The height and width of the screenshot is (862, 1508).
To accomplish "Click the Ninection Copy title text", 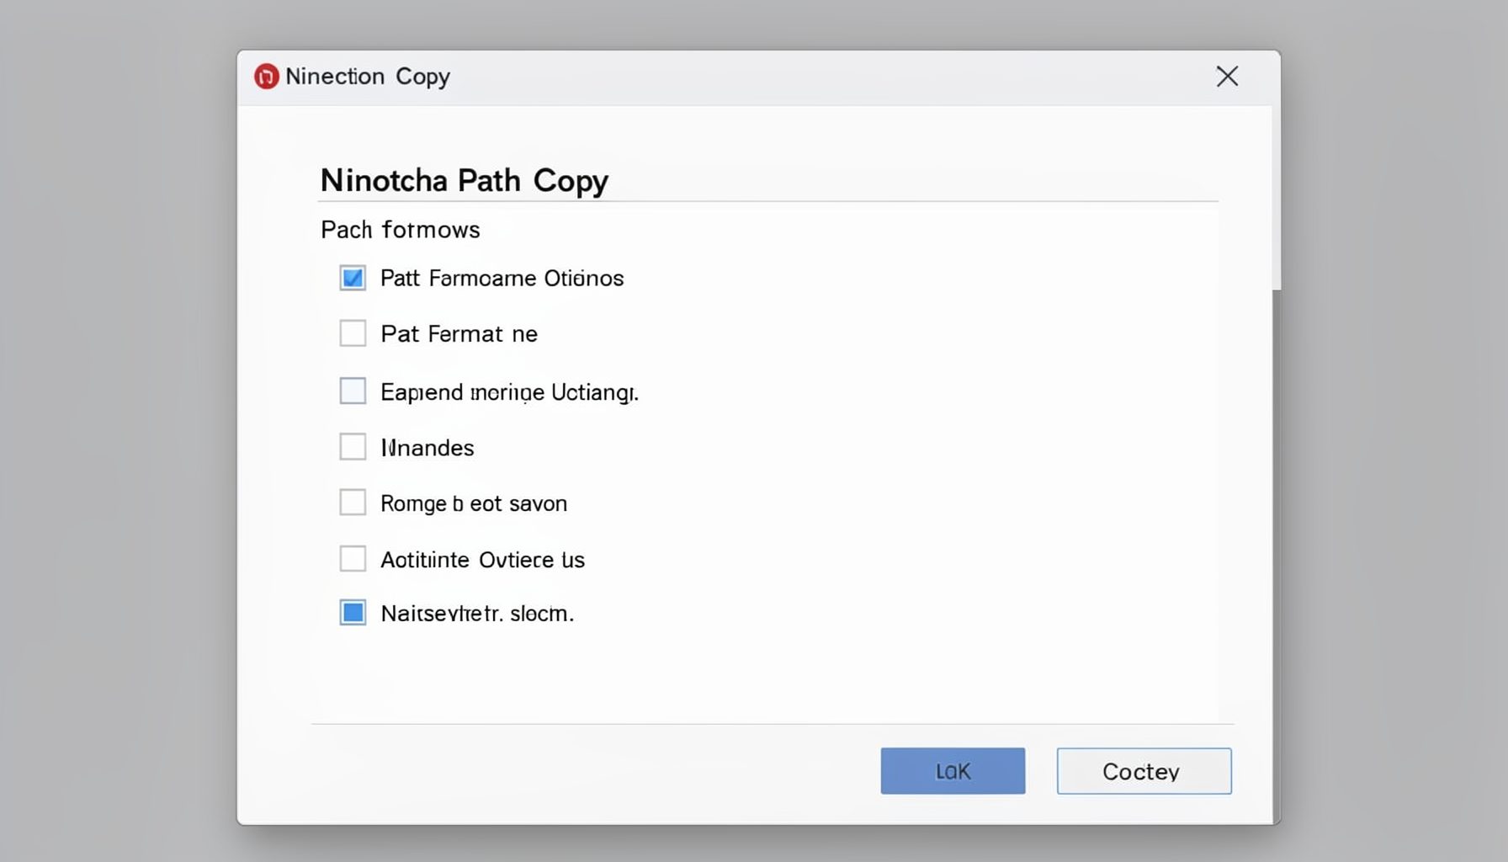I will (368, 77).
